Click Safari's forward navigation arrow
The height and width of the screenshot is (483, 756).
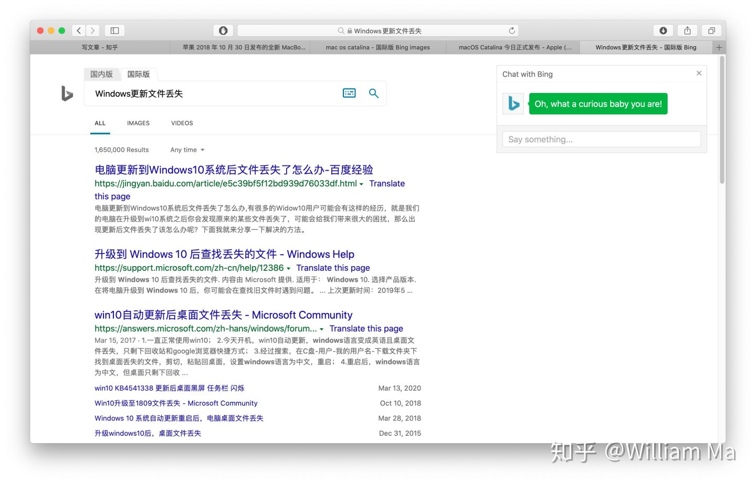[x=93, y=30]
